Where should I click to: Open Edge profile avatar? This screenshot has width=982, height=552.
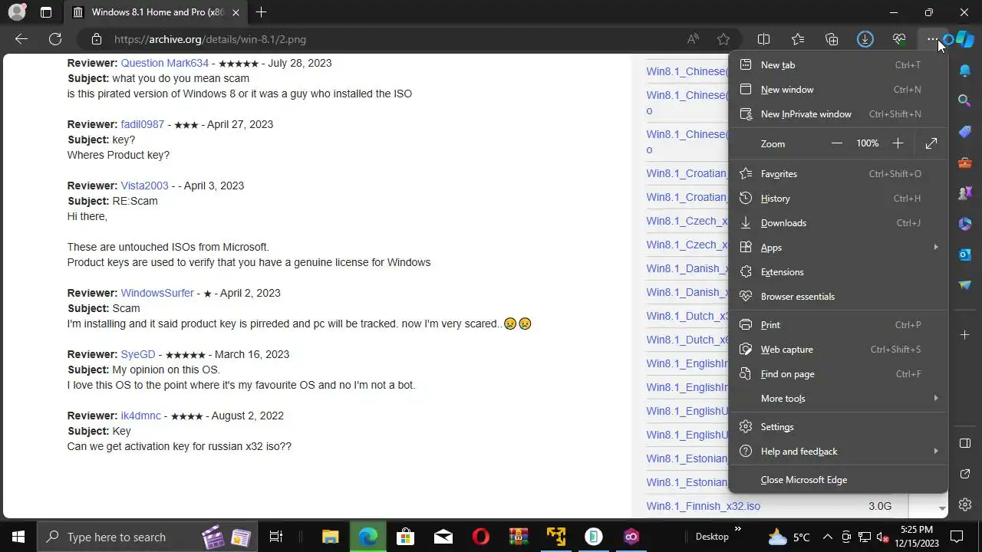(x=17, y=12)
